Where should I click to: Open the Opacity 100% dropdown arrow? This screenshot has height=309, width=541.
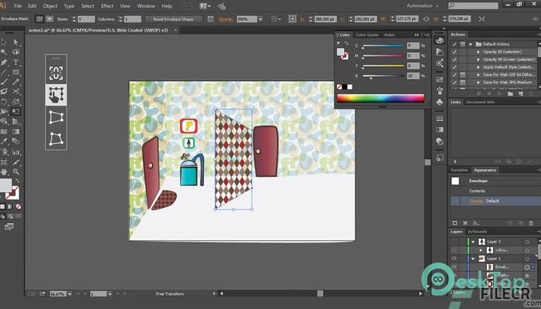pyautogui.click(x=260, y=19)
